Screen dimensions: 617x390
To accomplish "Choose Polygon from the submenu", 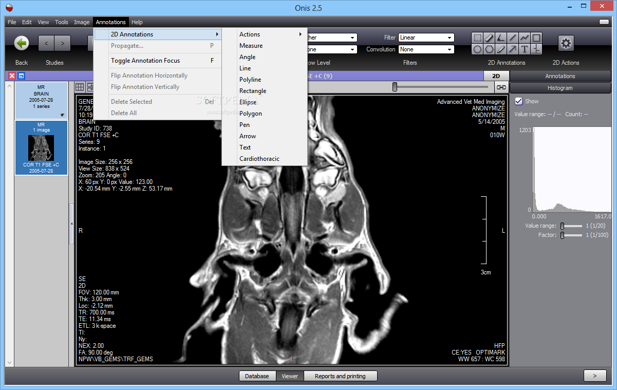I will (265, 114).
